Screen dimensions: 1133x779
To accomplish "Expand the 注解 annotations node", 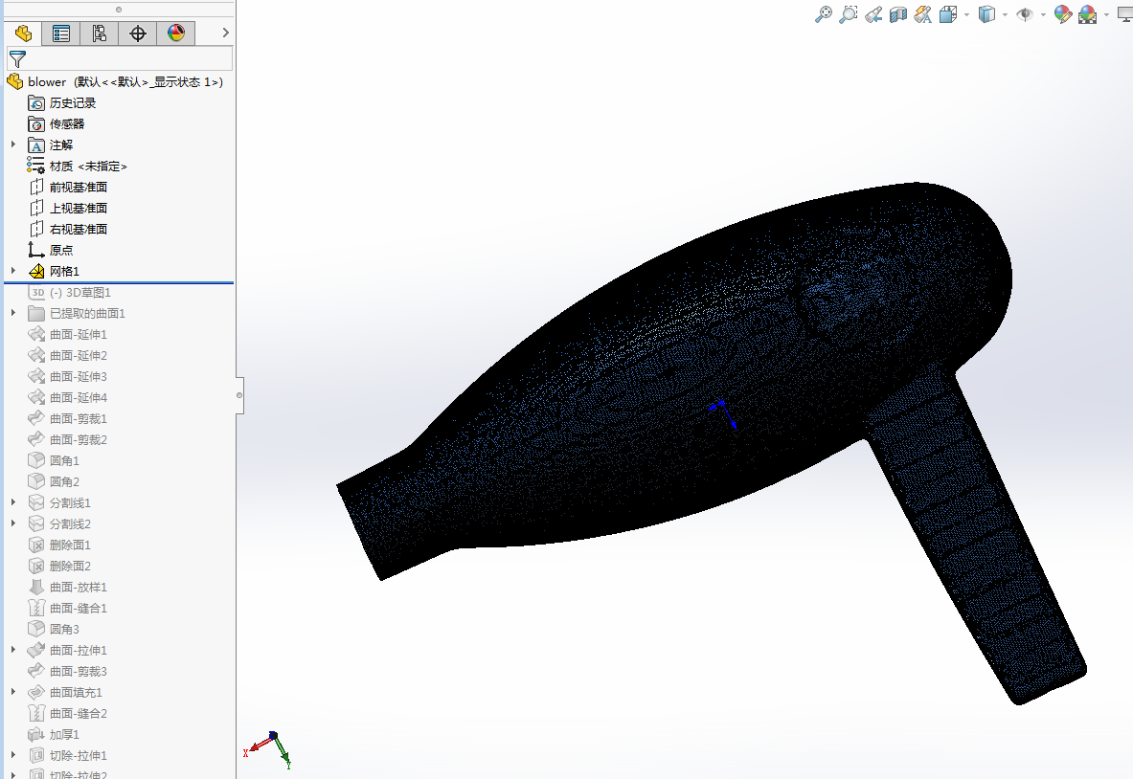I will click(x=13, y=145).
